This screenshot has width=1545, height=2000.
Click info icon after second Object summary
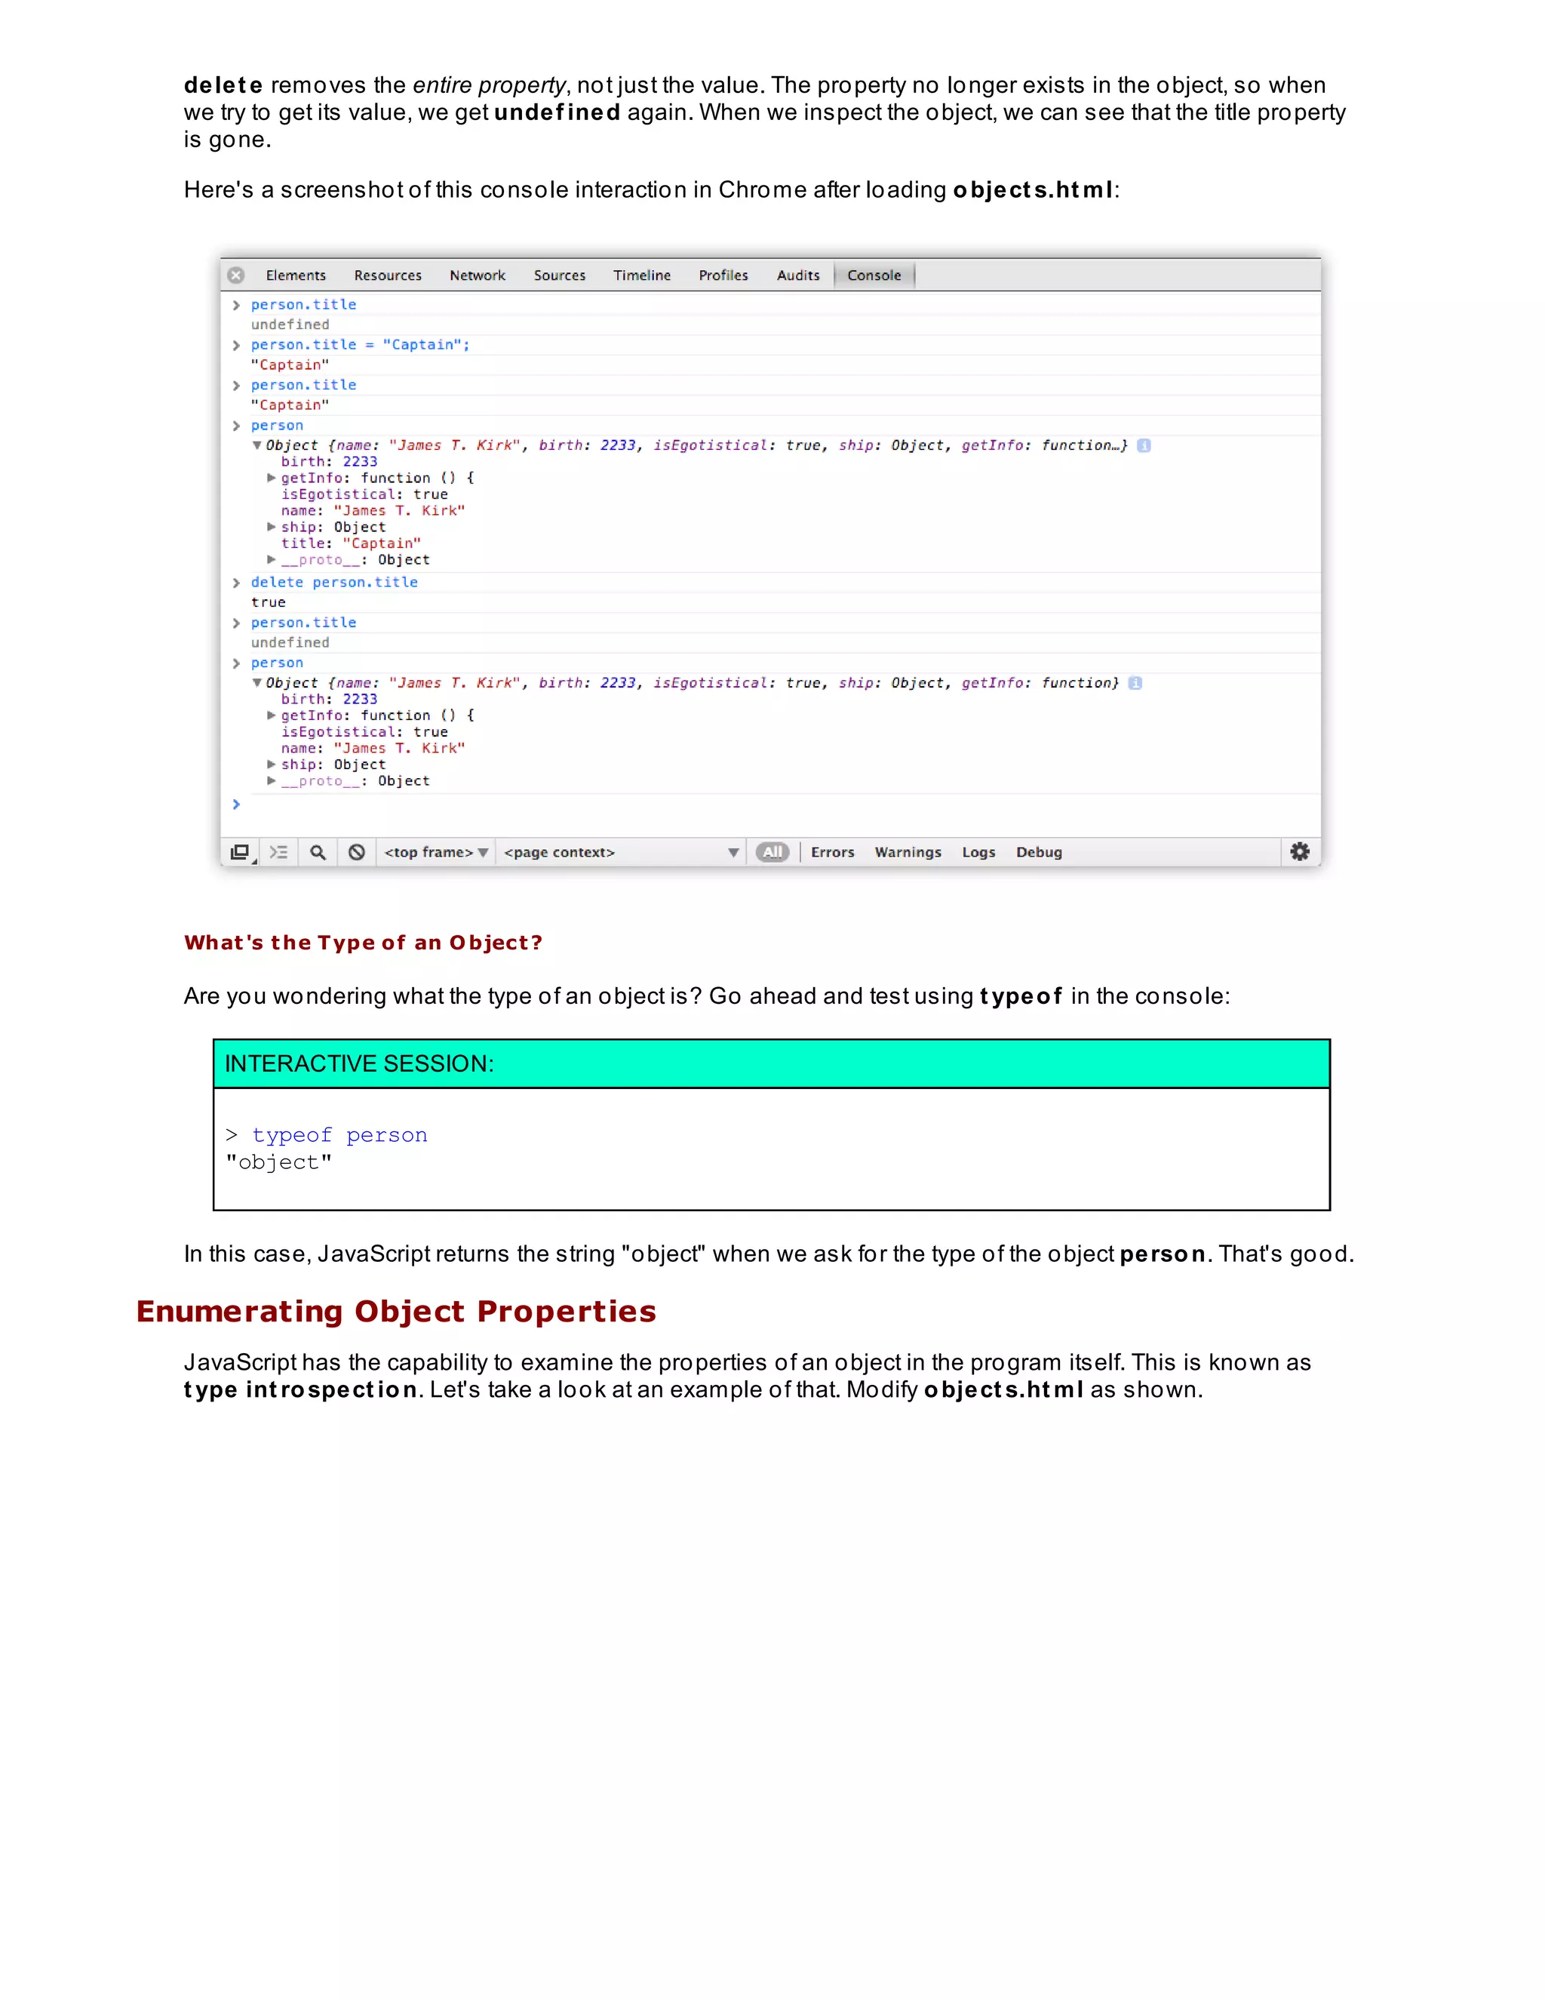pos(1135,683)
